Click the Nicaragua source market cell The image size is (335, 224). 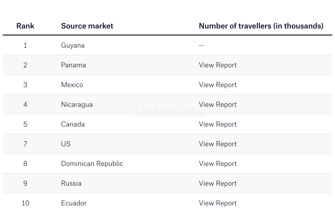pyautogui.click(x=77, y=105)
